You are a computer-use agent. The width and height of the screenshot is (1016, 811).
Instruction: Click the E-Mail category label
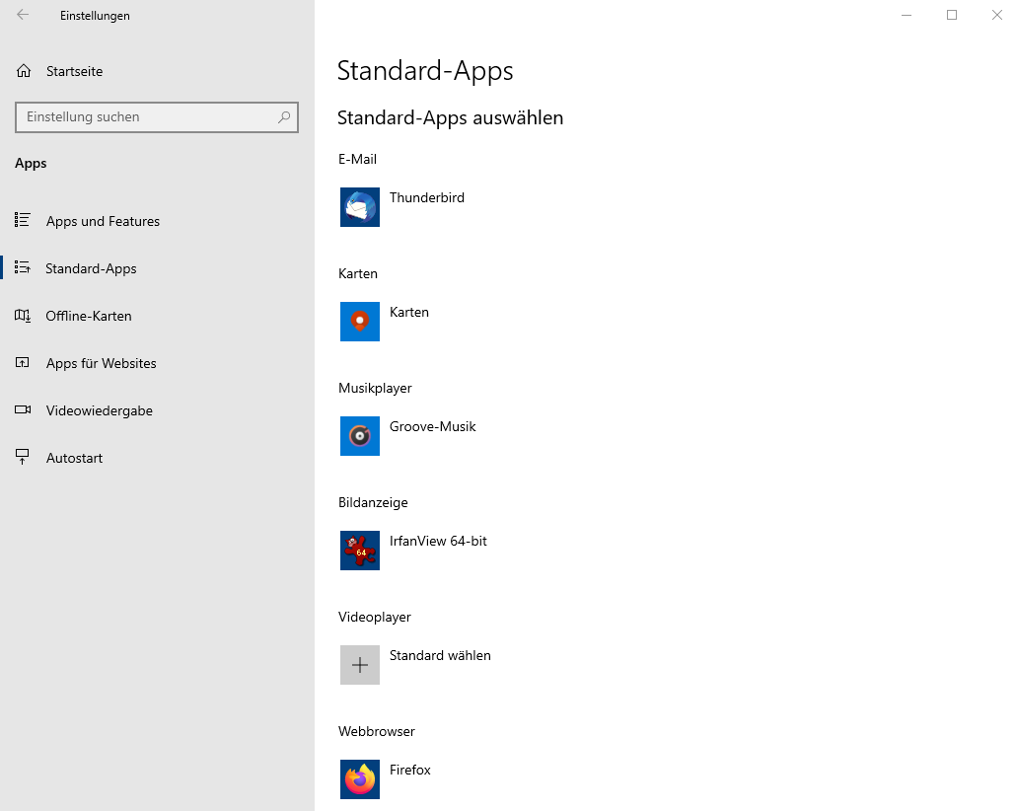357,160
